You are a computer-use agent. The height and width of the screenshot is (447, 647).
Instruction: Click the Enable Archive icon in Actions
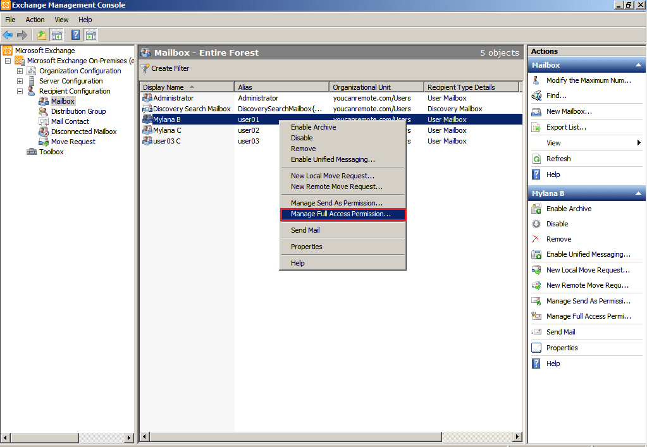(536, 209)
